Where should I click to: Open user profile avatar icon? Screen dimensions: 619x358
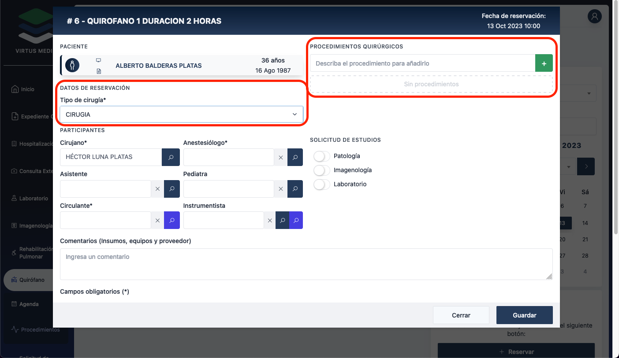point(594,17)
